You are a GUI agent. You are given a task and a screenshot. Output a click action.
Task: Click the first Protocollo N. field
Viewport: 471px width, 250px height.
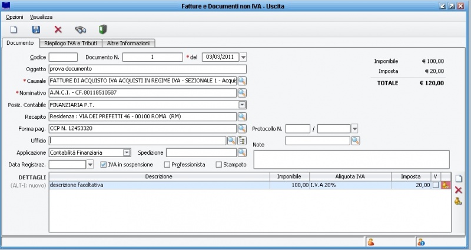[298, 129]
